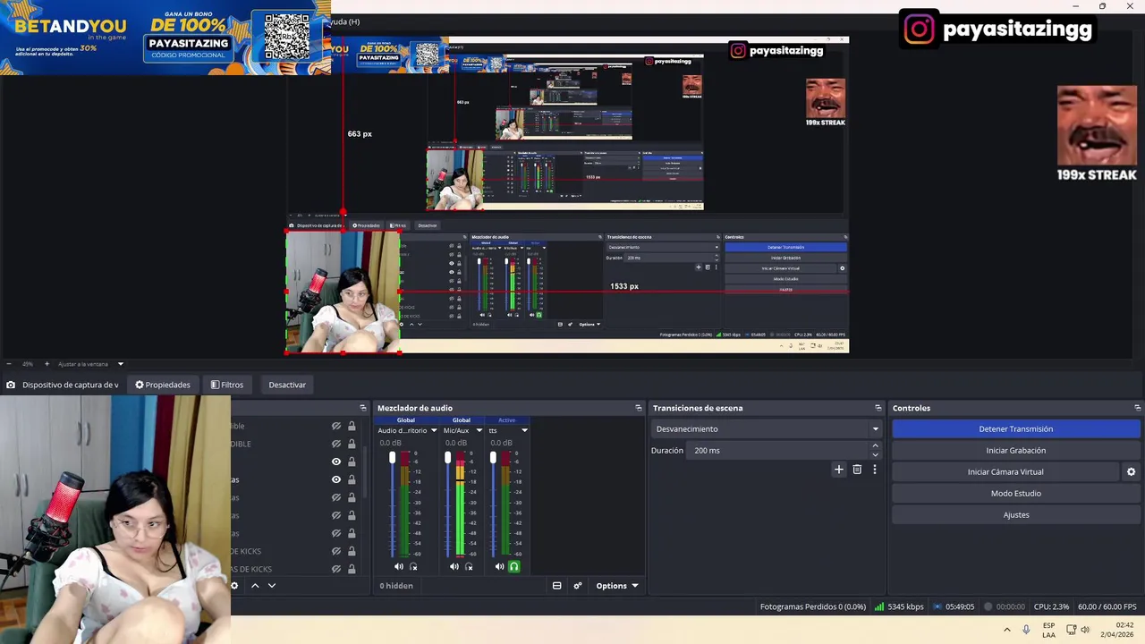
Task: Enable Modo Estudio
Action: click(1015, 494)
